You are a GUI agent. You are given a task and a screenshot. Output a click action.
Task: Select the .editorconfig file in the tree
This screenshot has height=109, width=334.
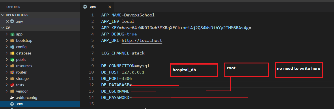pyautogui.click(x=40, y=98)
